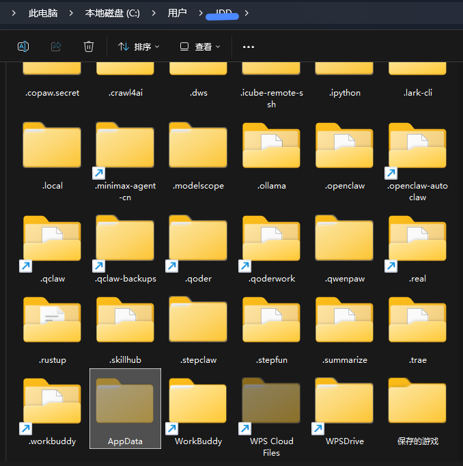Select the .qoderwork folder icon
Screen dimensions: 463x466
271,238
